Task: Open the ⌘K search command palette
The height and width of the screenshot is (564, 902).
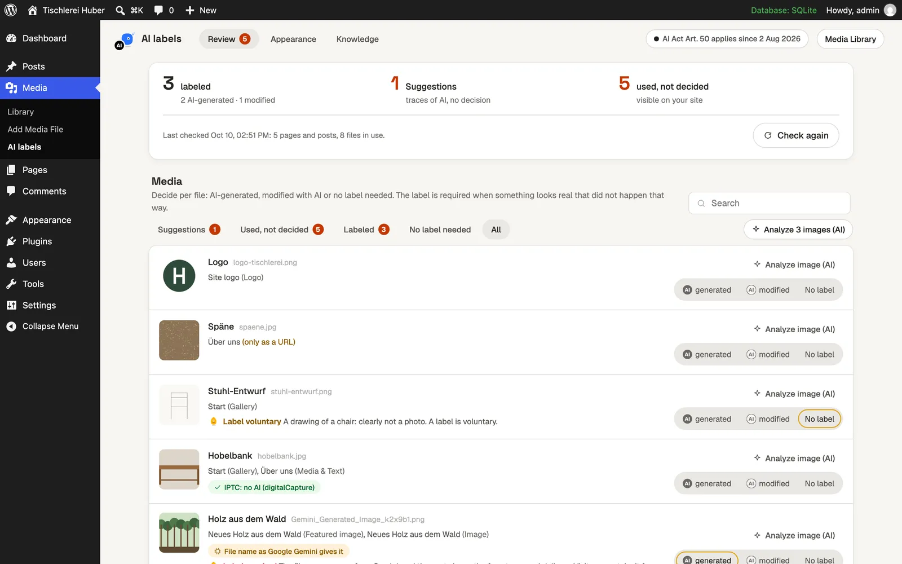Action: tap(129, 10)
